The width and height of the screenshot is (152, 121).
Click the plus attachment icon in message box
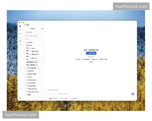point(49,94)
